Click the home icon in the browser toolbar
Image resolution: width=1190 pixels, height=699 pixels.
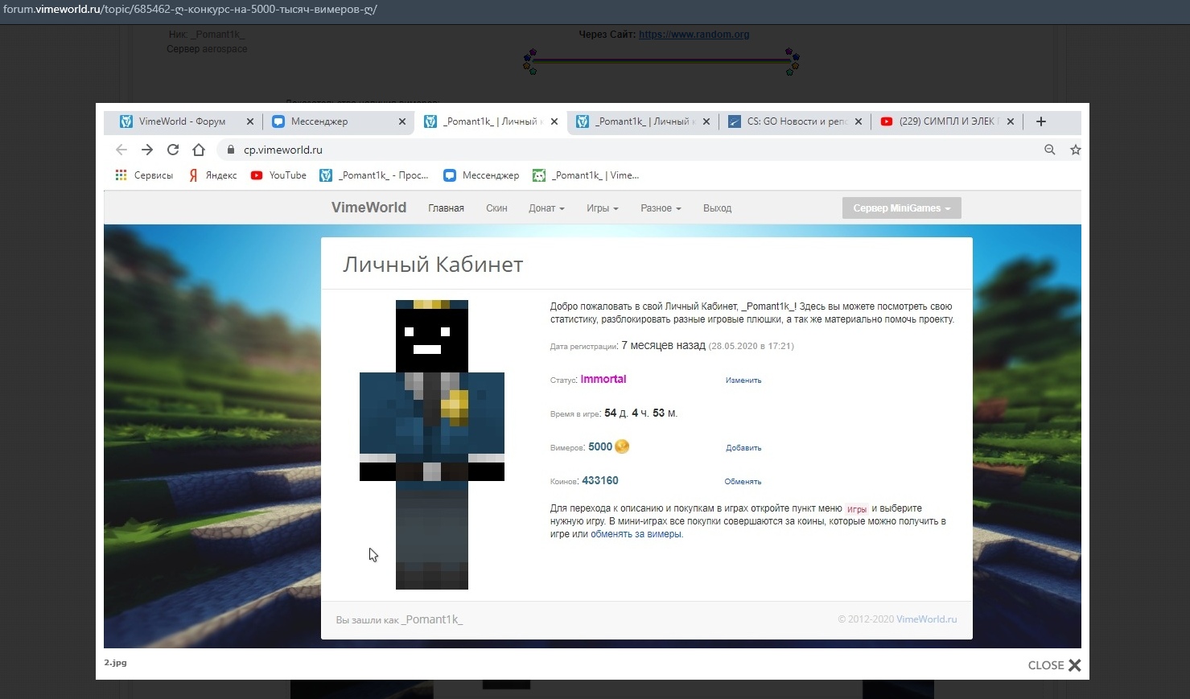click(x=199, y=150)
